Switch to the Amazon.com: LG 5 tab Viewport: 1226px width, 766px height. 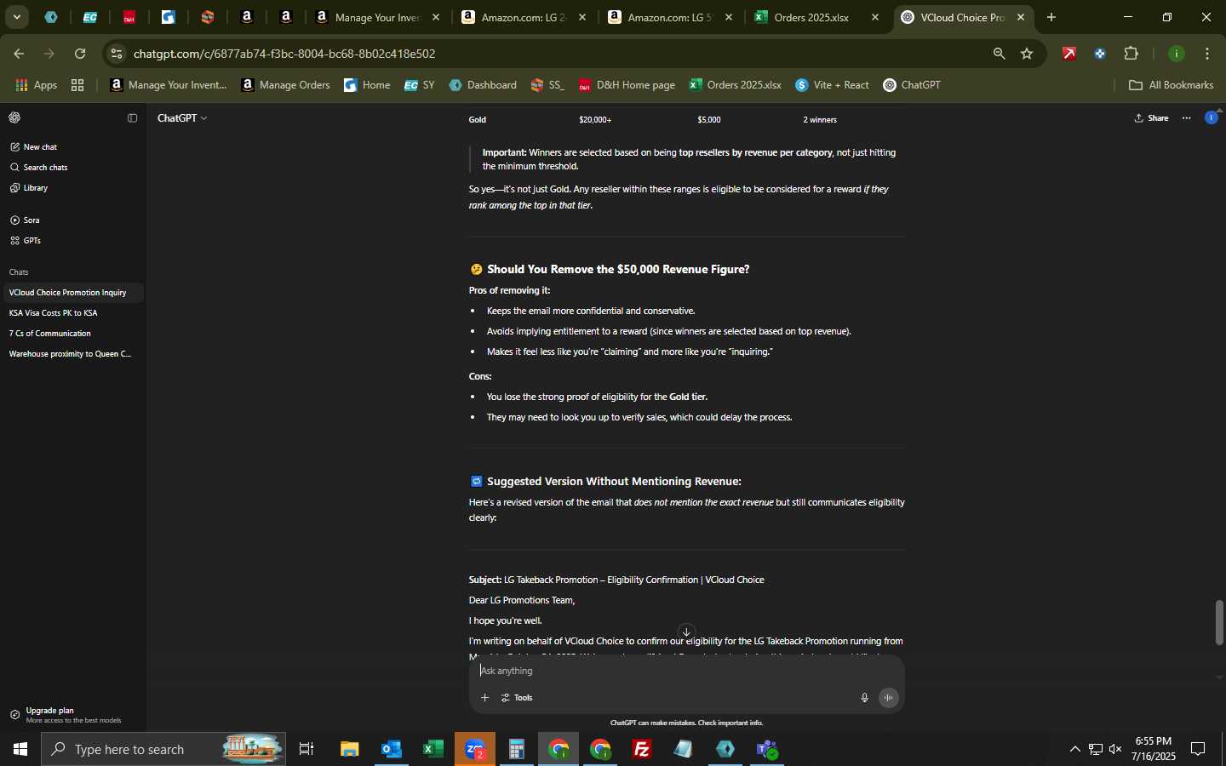point(670,17)
